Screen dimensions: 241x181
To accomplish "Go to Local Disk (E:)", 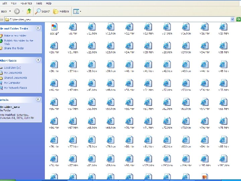I will point(12,68).
